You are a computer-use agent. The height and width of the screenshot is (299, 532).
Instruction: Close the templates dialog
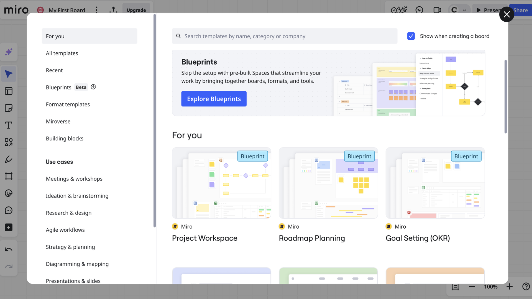507,14
